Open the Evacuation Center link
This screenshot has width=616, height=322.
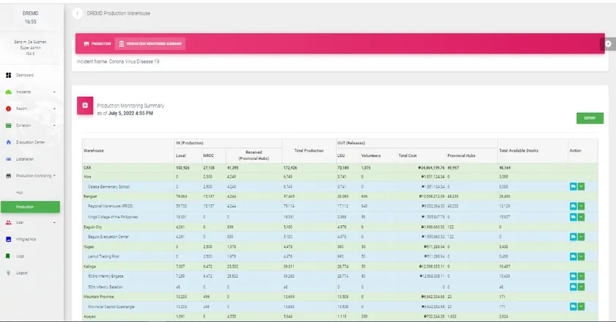click(30, 142)
